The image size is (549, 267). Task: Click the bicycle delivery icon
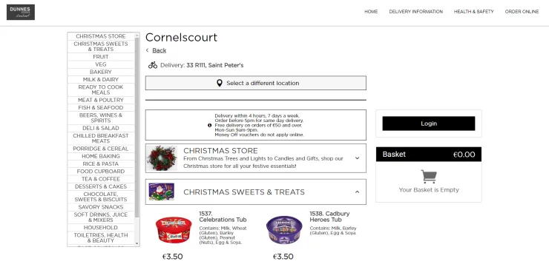tap(153, 65)
